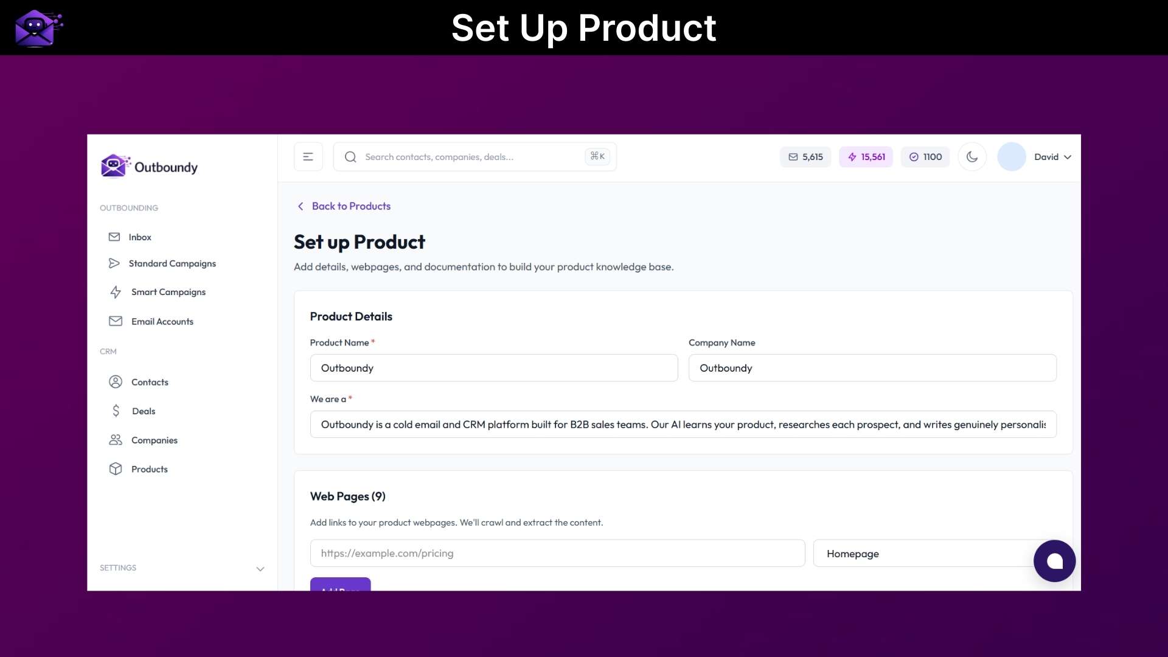Click the 1100 verified counter badge

pyautogui.click(x=925, y=156)
